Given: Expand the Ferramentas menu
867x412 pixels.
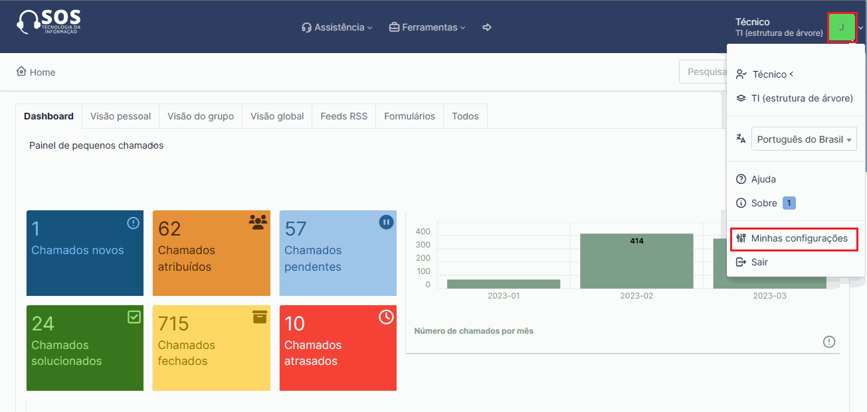Looking at the screenshot, I should pyautogui.click(x=427, y=27).
